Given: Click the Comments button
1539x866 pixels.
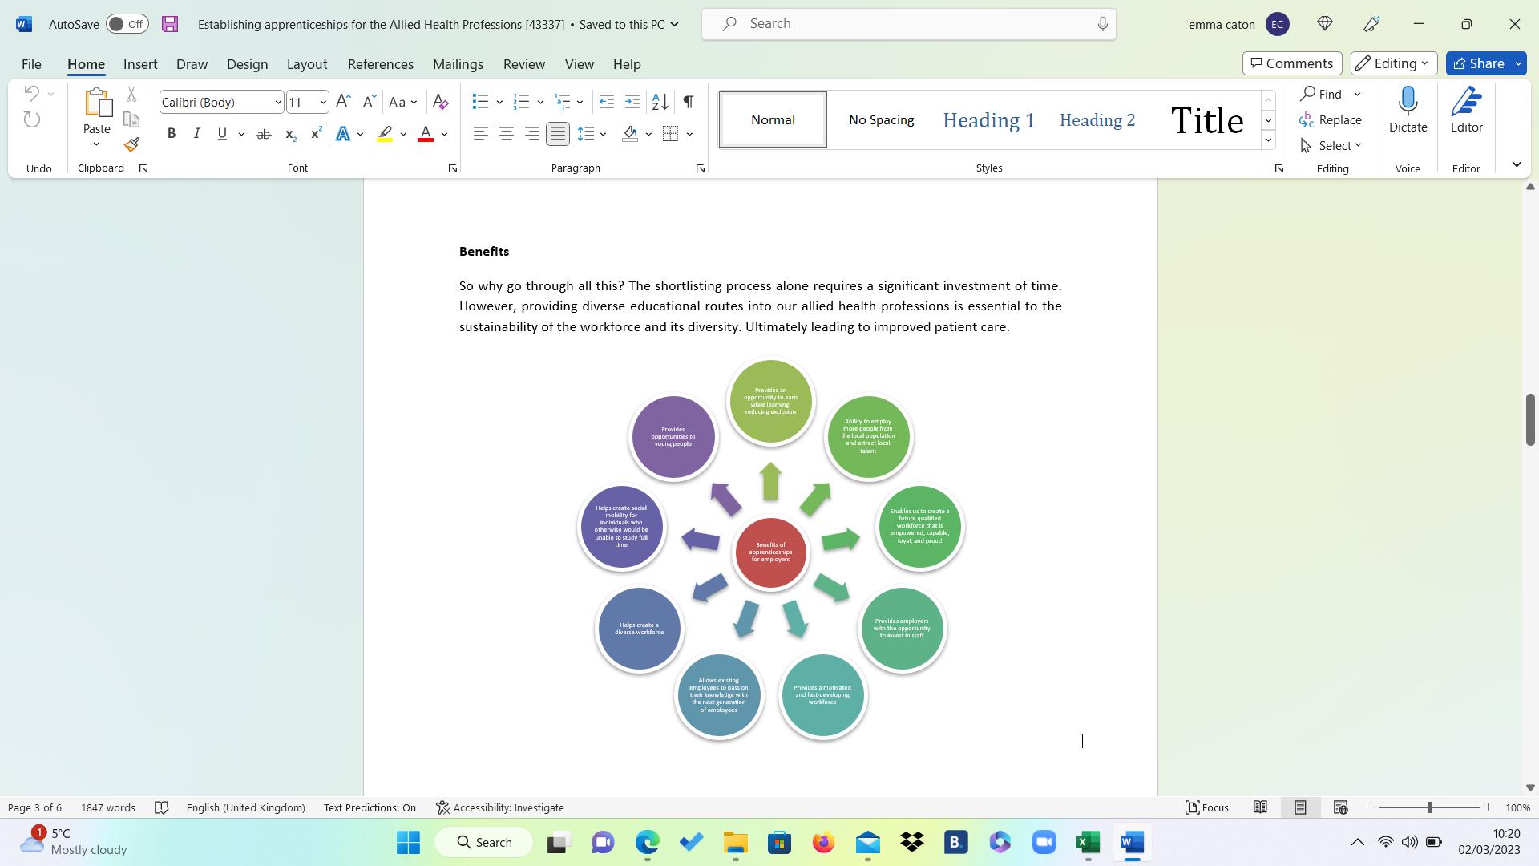Looking at the screenshot, I should pyautogui.click(x=1291, y=63).
